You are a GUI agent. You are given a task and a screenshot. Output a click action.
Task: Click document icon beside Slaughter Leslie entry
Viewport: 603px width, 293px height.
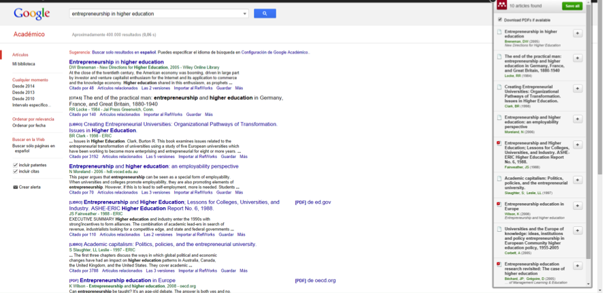499,179
